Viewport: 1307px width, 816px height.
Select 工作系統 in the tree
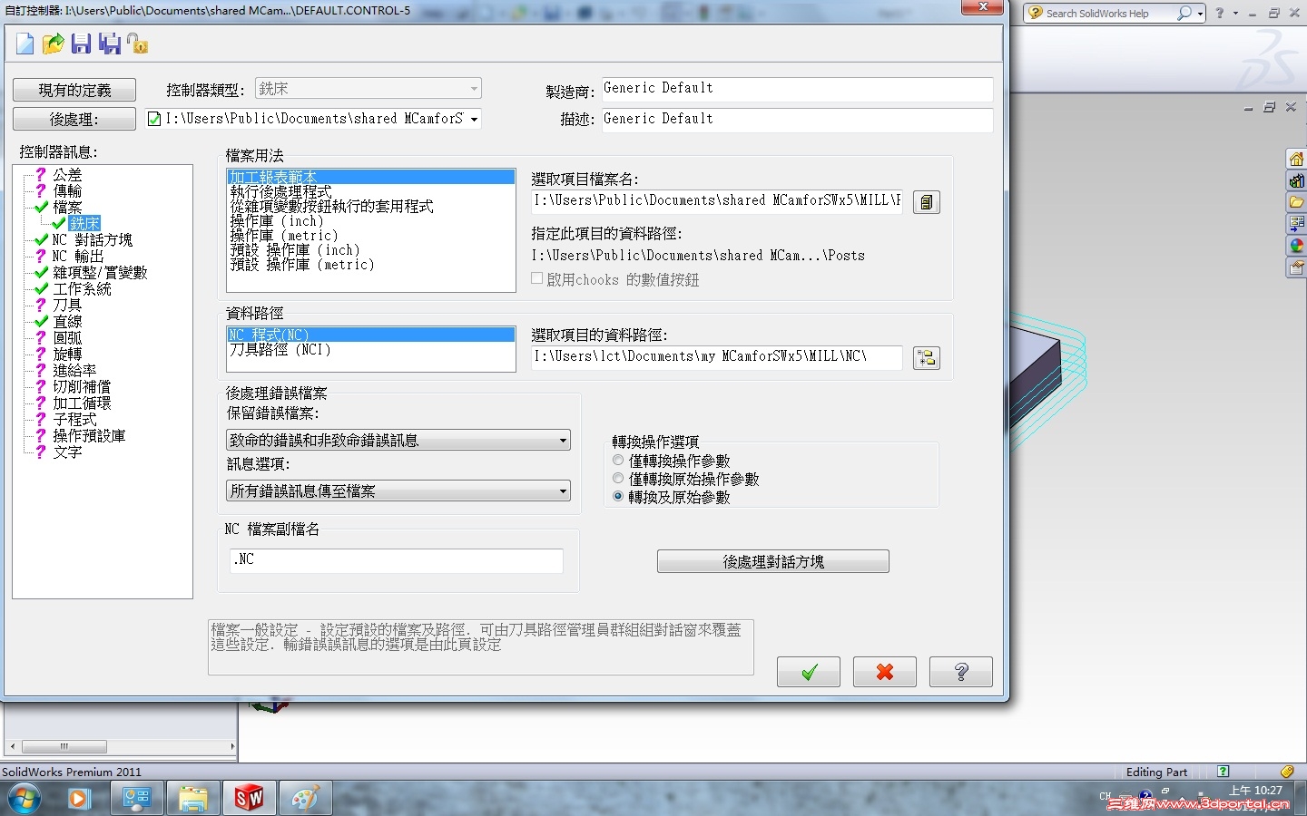pyautogui.click(x=82, y=288)
